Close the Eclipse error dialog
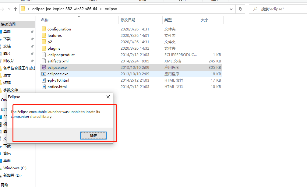The height and width of the screenshot is (187, 307). (108, 97)
